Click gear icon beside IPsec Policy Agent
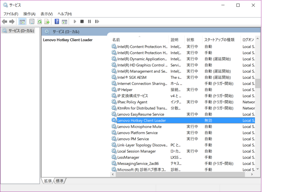299x192 pixels. [114, 102]
